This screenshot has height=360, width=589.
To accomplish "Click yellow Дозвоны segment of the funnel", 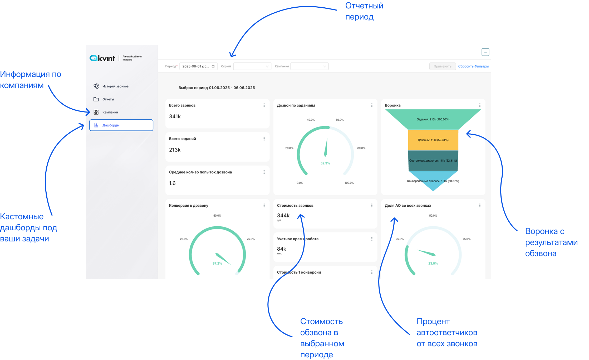I will [x=433, y=140].
